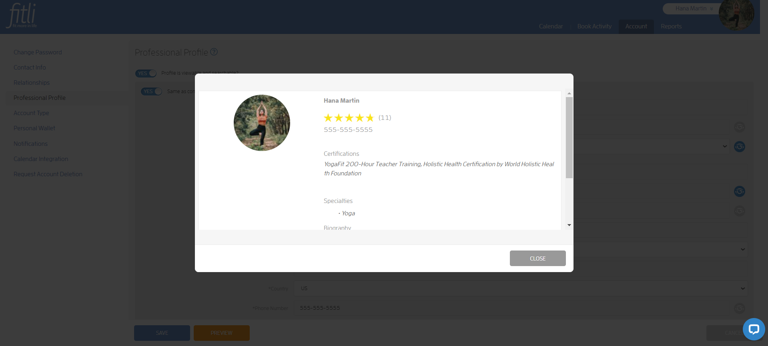768x346 pixels.
Task: Click the eye icon beside the Phone Number field
Action: point(740,308)
